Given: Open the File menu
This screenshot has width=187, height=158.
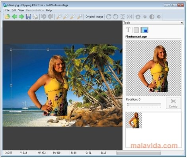Looking at the screenshot, I should coord(7,10).
